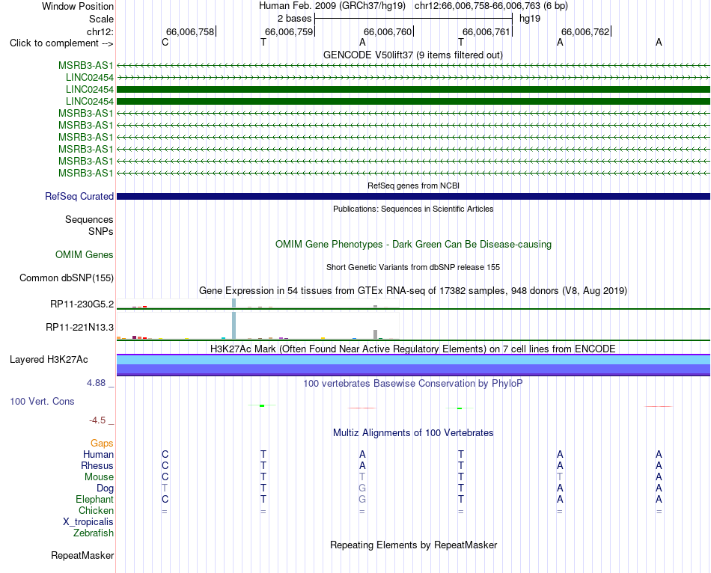Click the '2 bases' scale bar label
This screenshot has width=711, height=573.
click(294, 19)
